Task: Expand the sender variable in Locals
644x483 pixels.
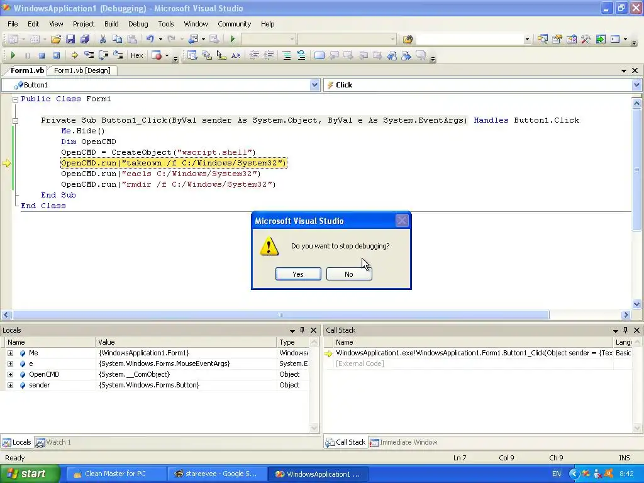Action: [x=10, y=385]
